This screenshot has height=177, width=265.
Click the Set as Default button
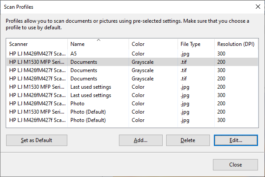(37, 140)
